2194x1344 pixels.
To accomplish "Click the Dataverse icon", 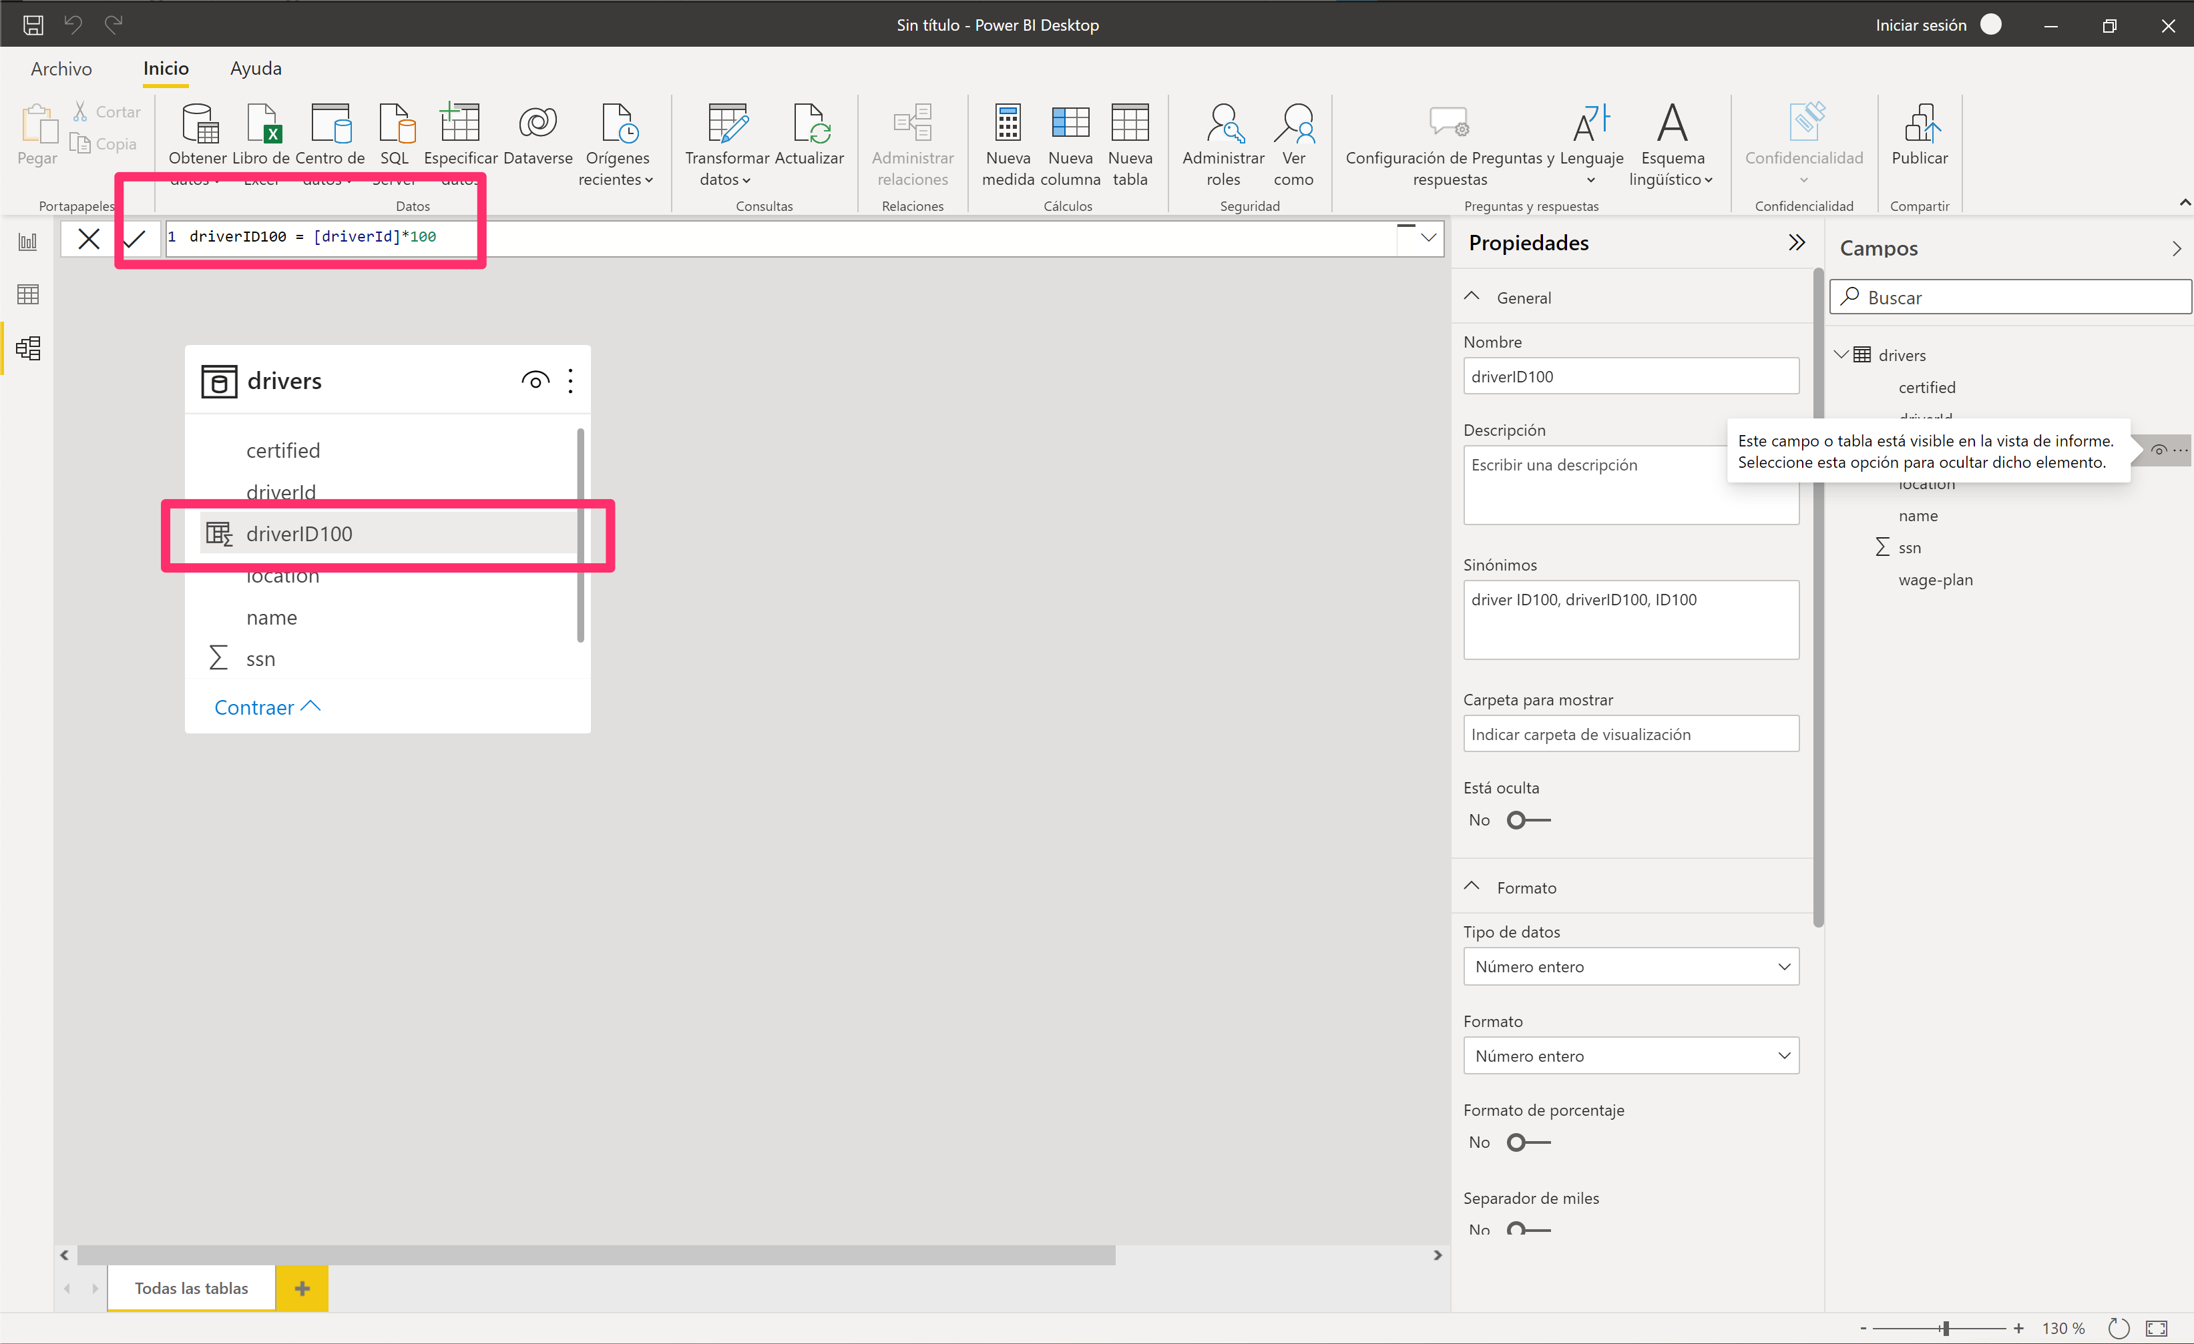I will click(537, 123).
